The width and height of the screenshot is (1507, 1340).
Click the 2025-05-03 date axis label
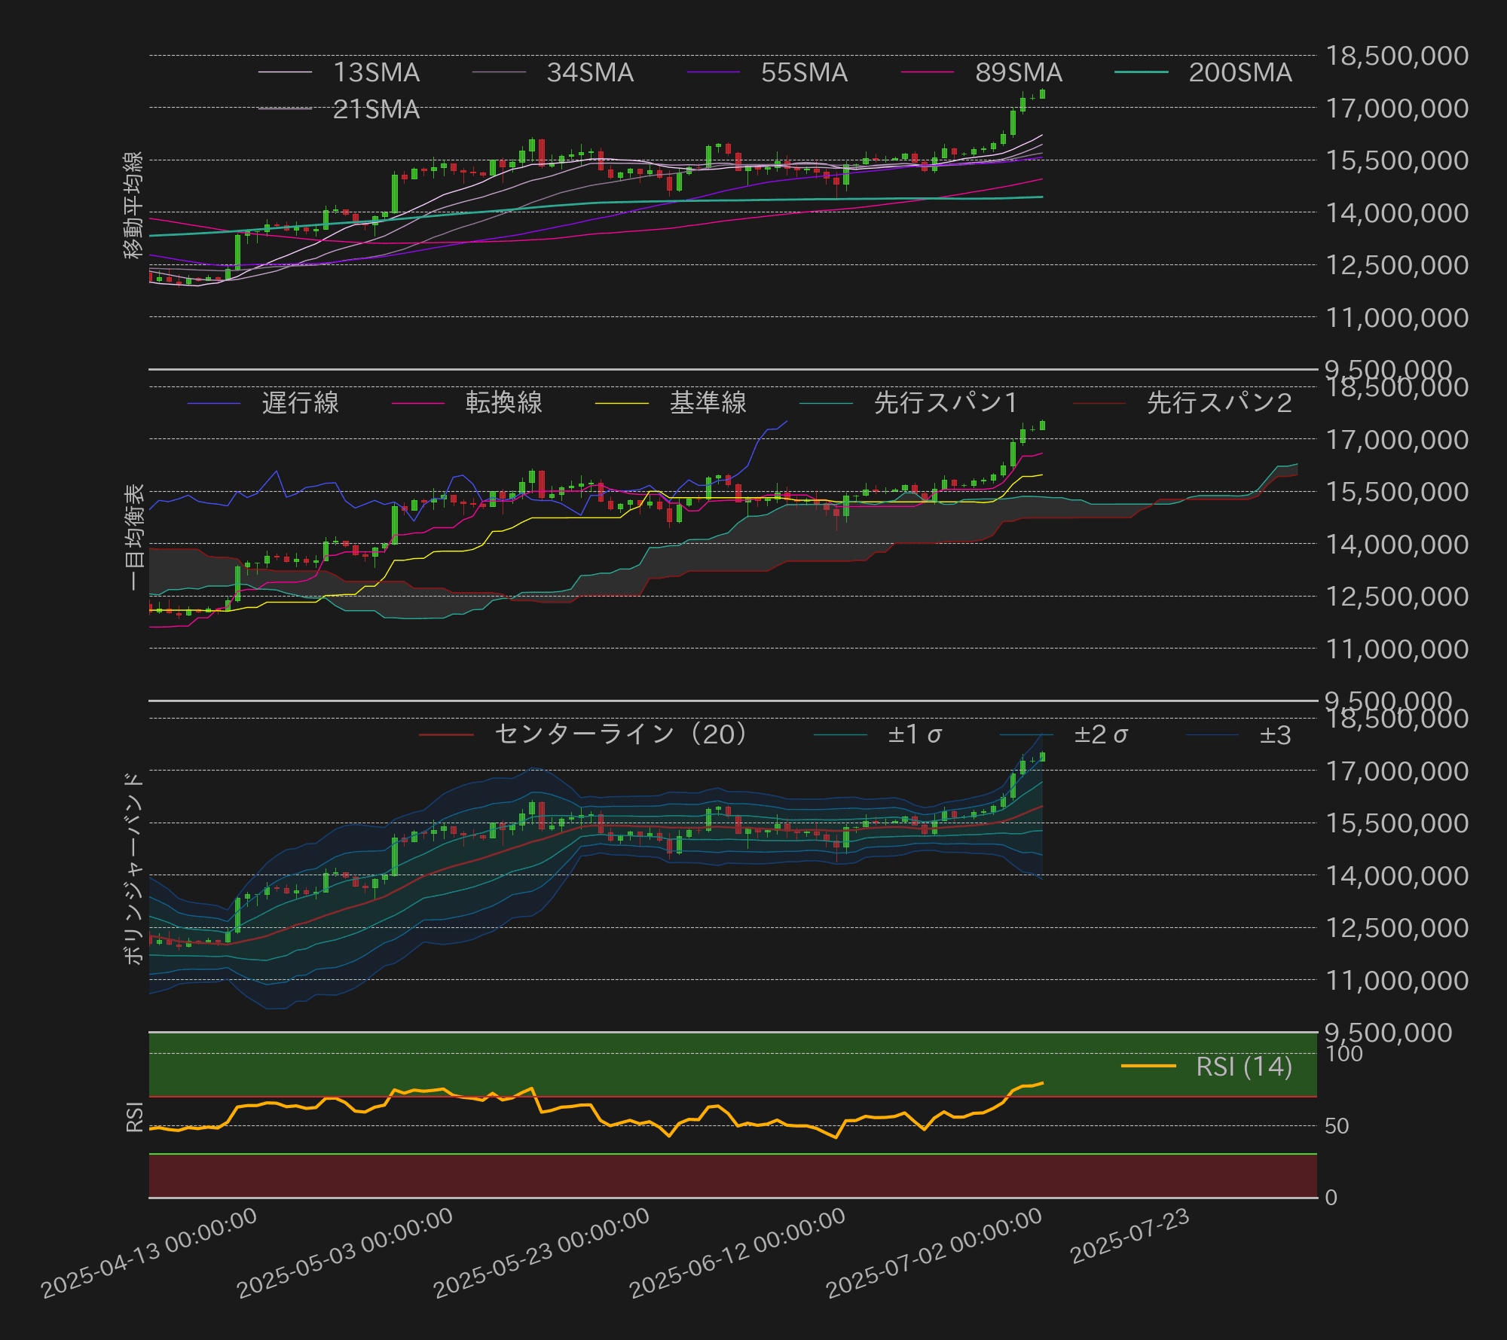(x=345, y=1253)
